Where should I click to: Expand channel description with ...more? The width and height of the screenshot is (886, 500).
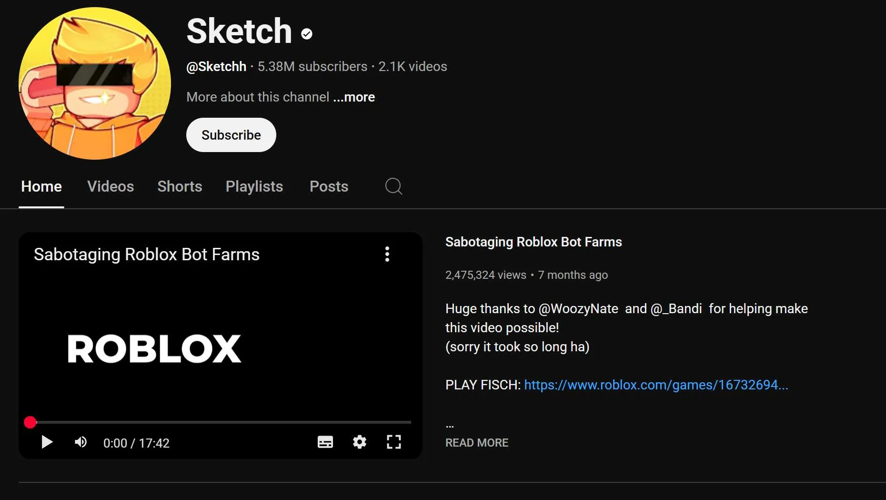tap(354, 97)
